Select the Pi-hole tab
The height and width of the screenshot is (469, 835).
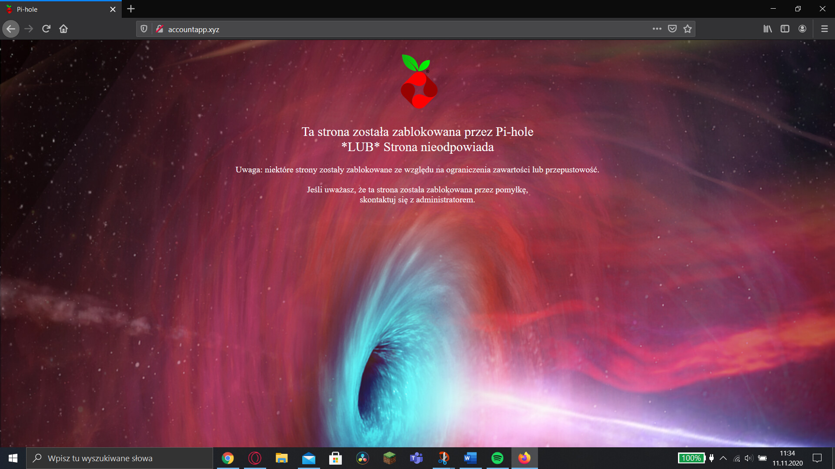[x=61, y=9]
